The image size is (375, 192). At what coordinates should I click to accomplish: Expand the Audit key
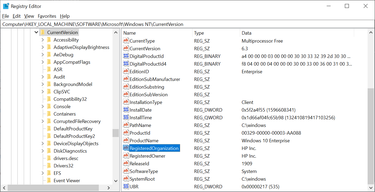[43, 77]
